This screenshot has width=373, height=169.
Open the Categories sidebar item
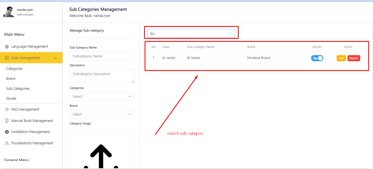(14, 69)
